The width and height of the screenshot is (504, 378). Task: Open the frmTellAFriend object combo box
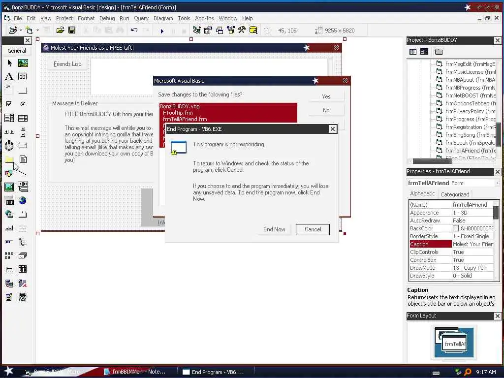[x=453, y=183]
